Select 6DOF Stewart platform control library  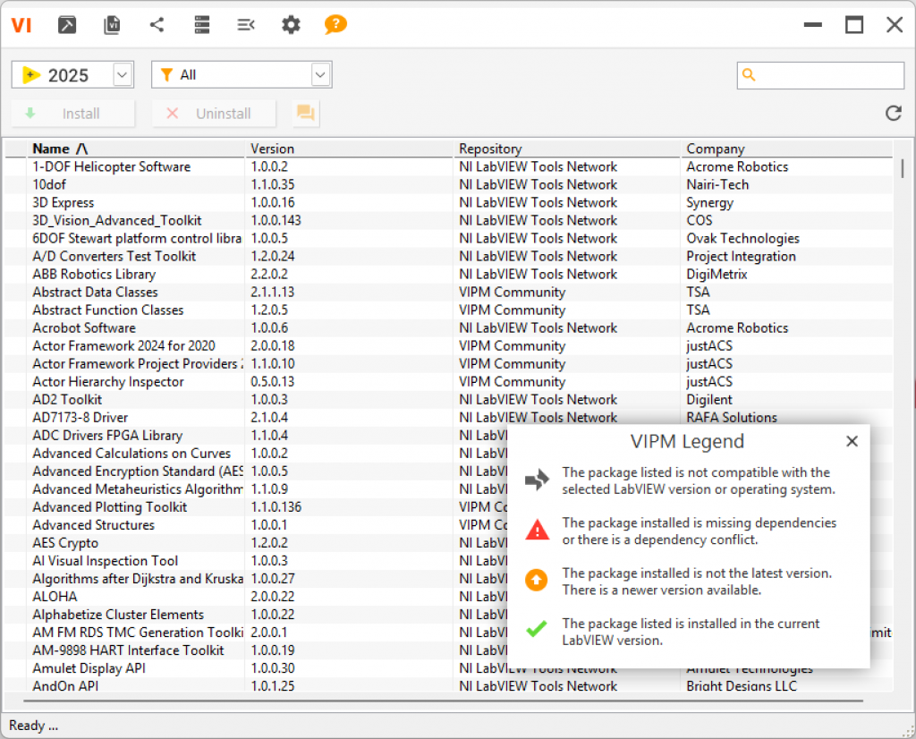point(449,238)
